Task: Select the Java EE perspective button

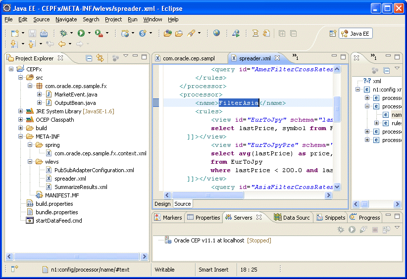Action: 356,34
